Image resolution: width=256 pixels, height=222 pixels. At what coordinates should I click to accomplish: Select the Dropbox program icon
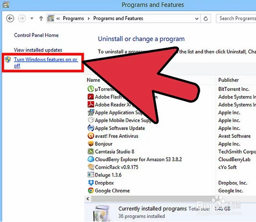click(x=91, y=183)
